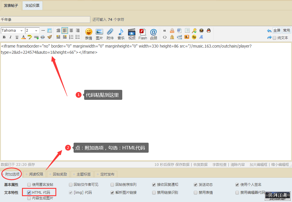292x202 pixels.
Task: Click 保存数据 link
Action: click(182, 164)
